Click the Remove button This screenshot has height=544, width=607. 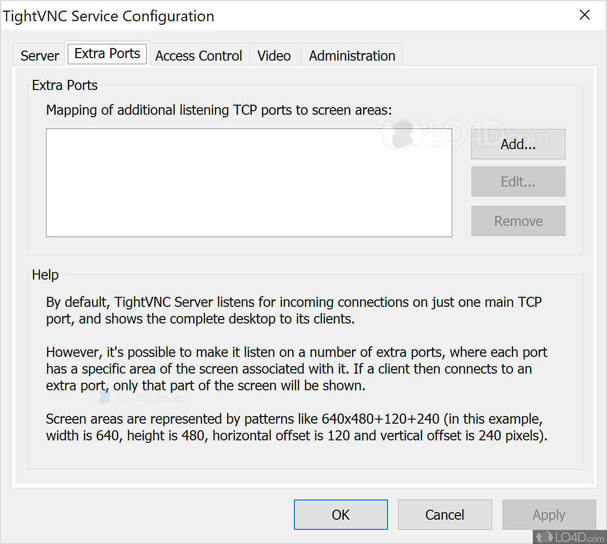518,221
